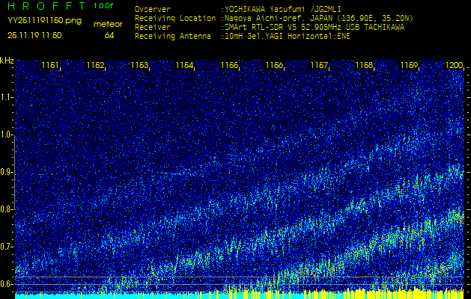Click the date stamp 25.11.19 11:50

pos(34,35)
